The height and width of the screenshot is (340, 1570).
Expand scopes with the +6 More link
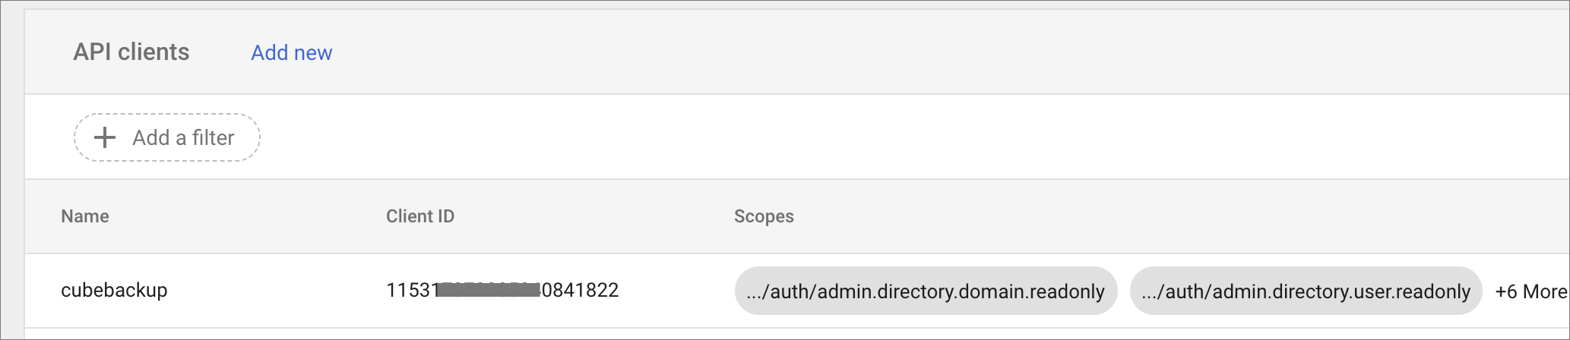click(1530, 291)
